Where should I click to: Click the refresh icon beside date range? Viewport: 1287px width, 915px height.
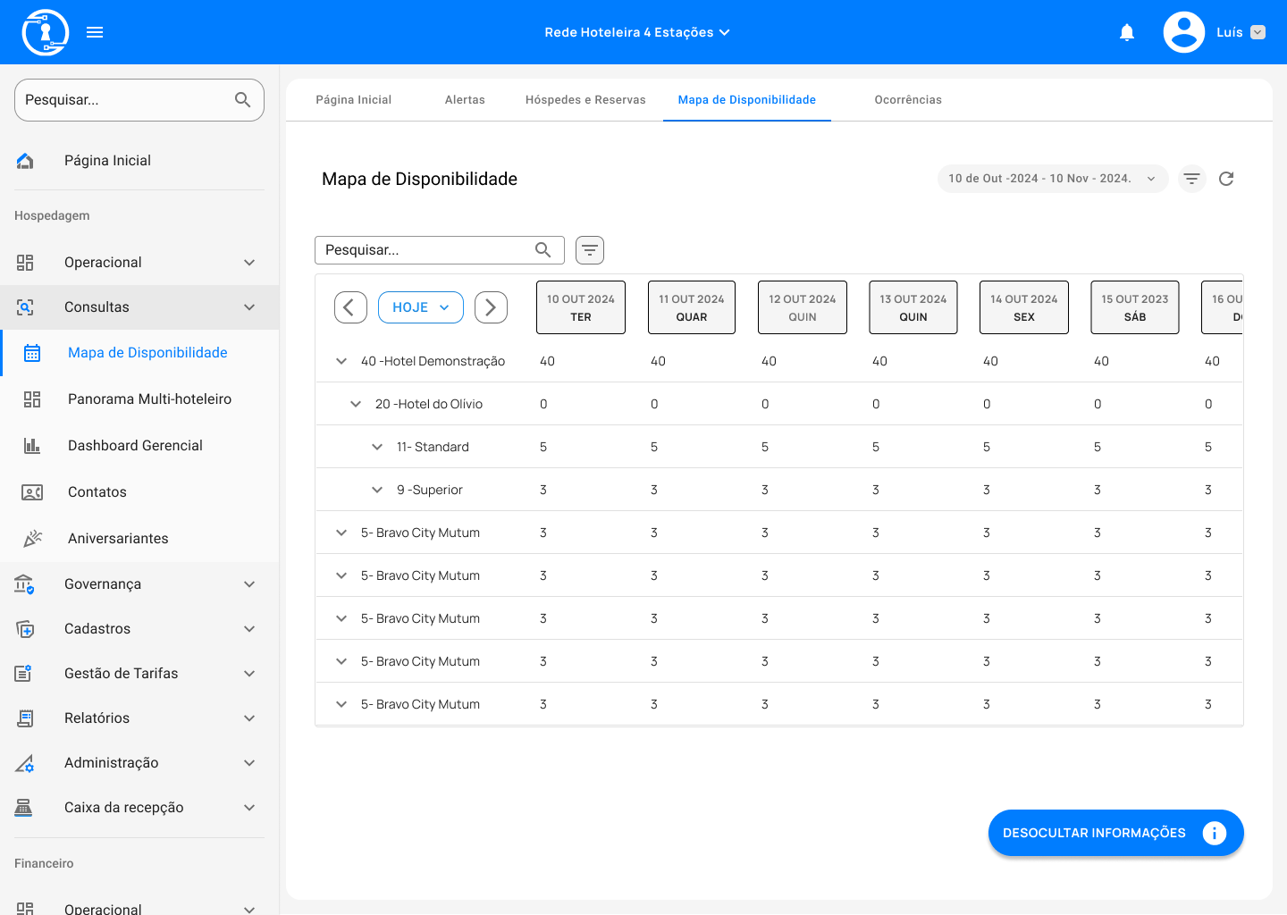pyautogui.click(x=1226, y=179)
